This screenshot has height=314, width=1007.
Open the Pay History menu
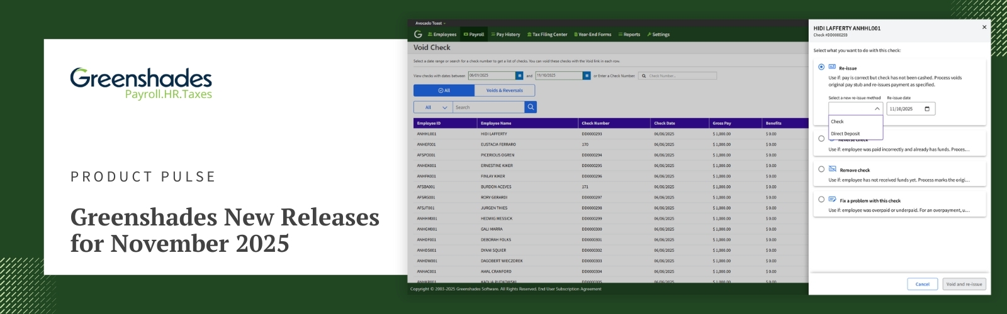[x=506, y=35]
